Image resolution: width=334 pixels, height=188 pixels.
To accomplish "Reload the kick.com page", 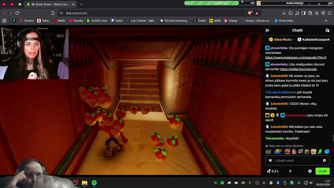I will pyautogui.click(x=17, y=13).
